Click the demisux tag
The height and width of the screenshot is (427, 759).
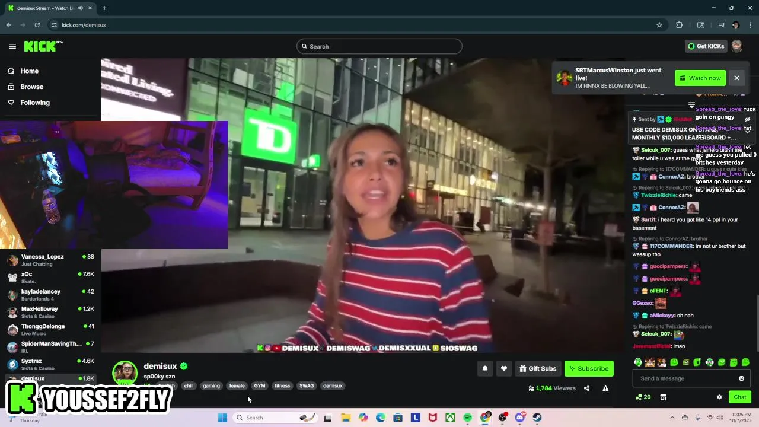333,385
